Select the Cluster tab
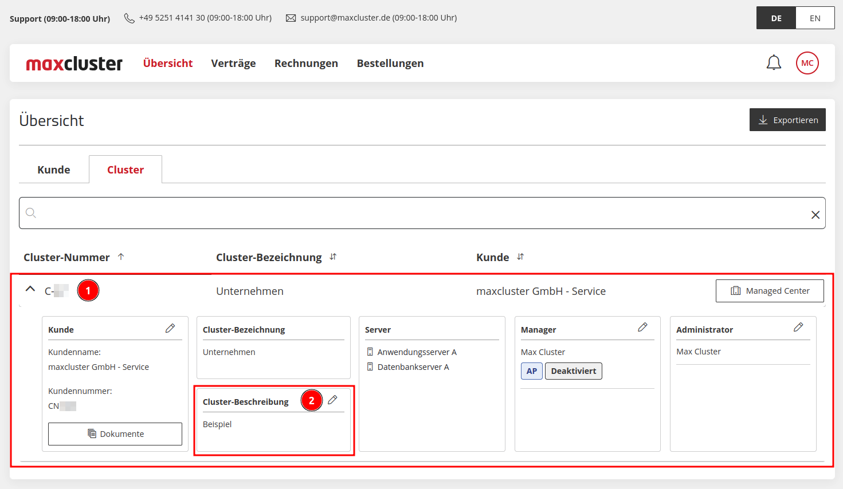843x489 pixels. [x=126, y=169]
